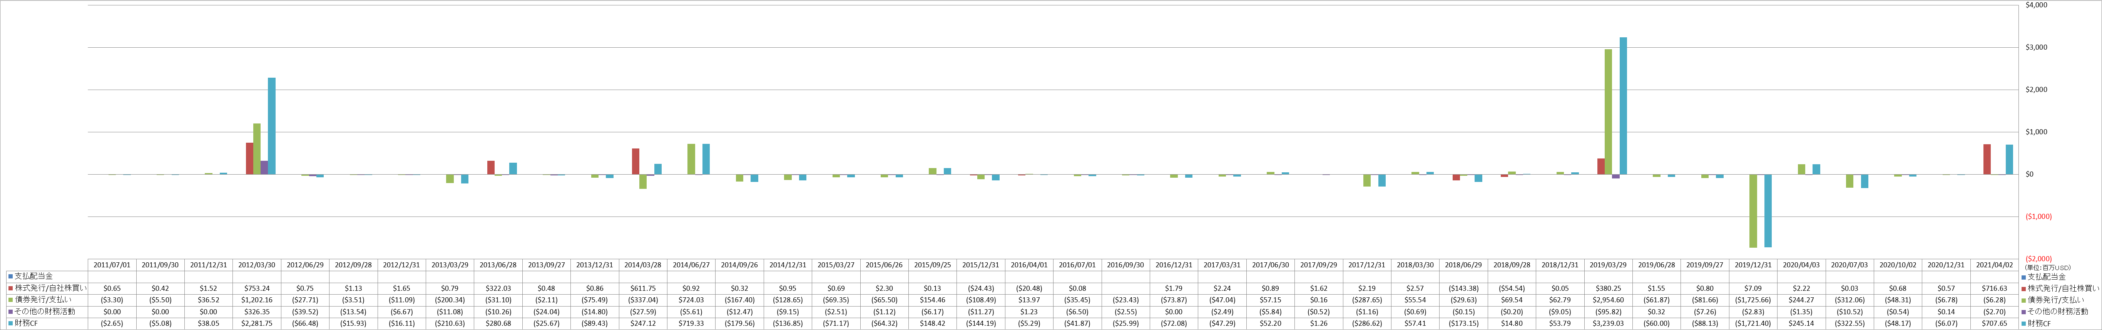Click the ($66.48) cell
Image resolution: width=2102 pixels, height=330 pixels.
tap(305, 323)
